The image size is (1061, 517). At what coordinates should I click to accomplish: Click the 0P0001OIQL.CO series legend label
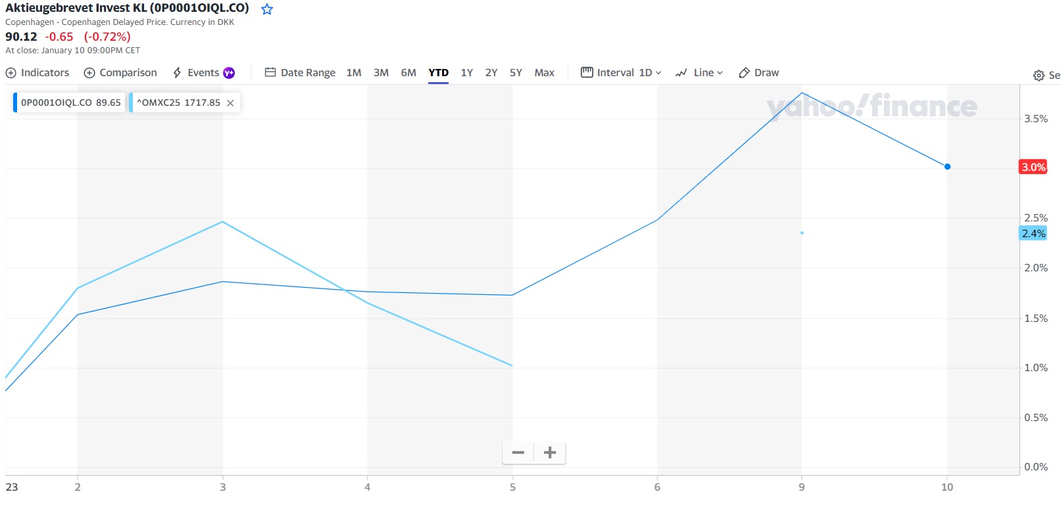tap(70, 103)
